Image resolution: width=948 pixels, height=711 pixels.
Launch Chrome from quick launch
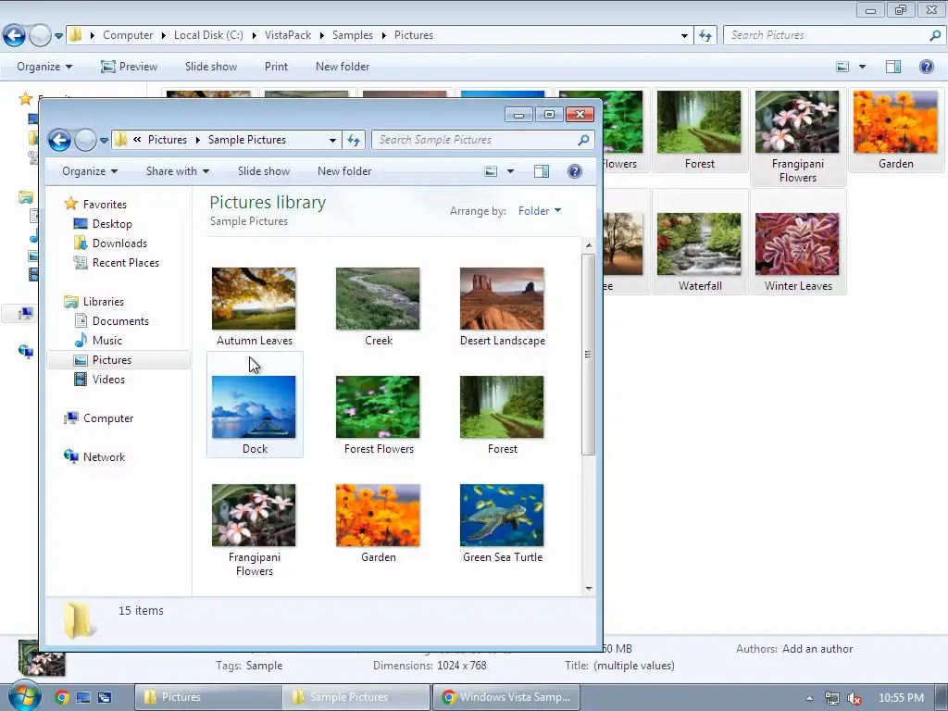click(62, 697)
